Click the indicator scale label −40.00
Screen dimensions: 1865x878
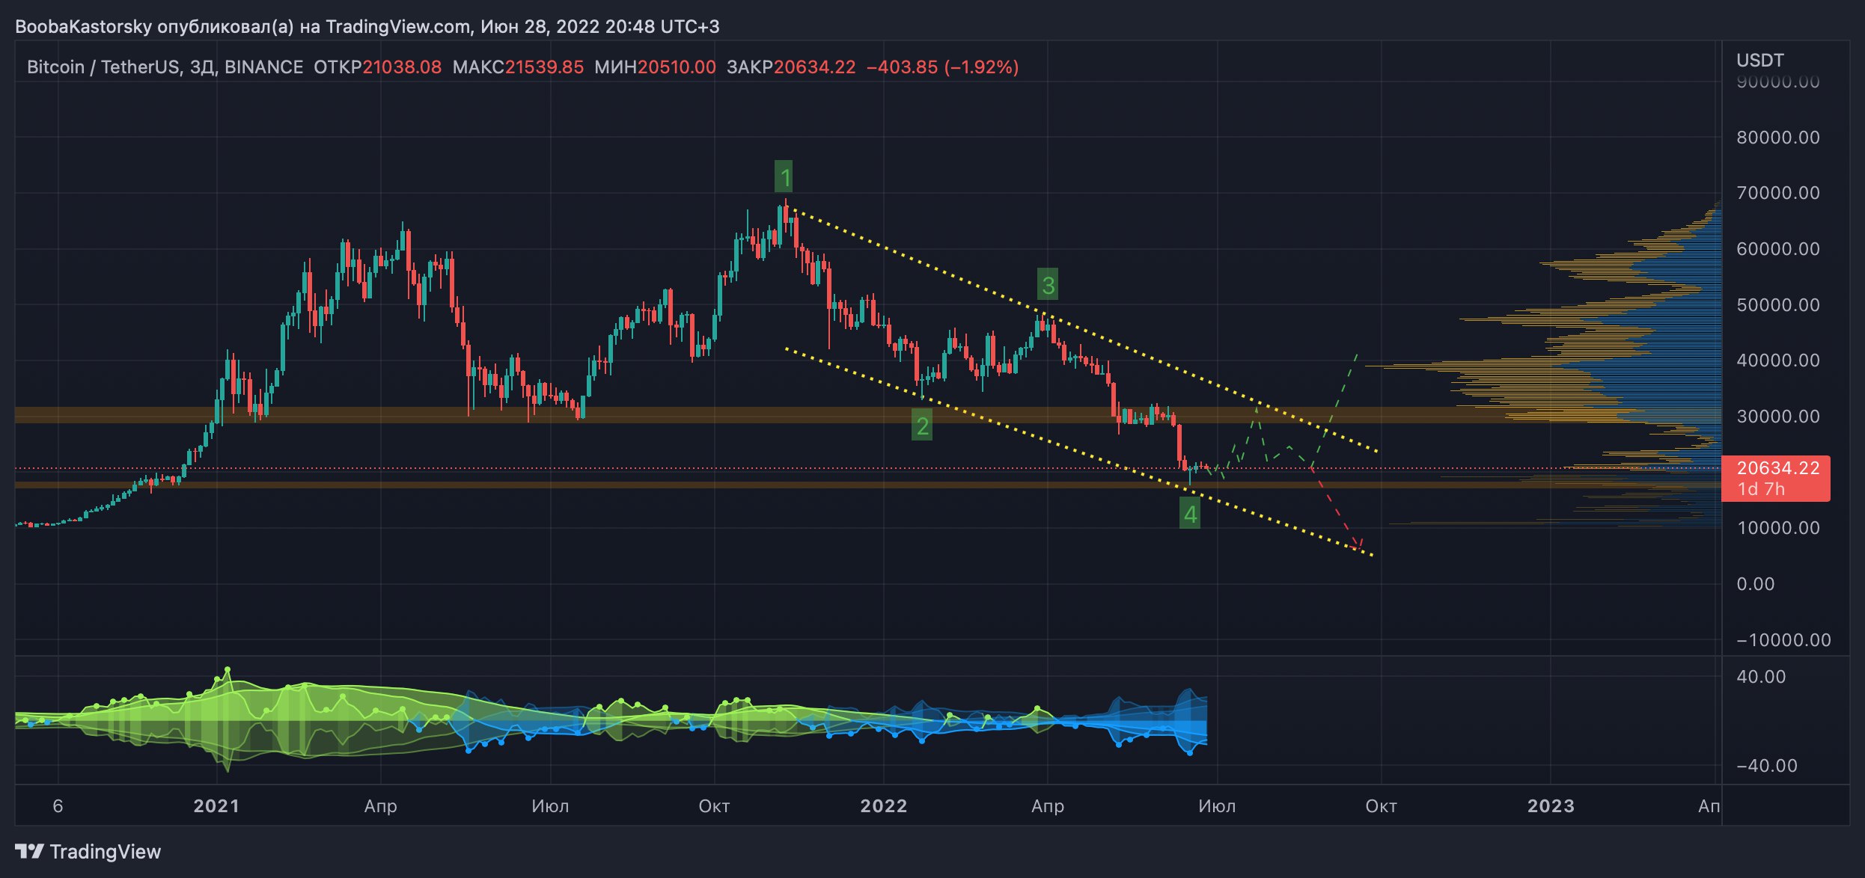[x=1766, y=766]
